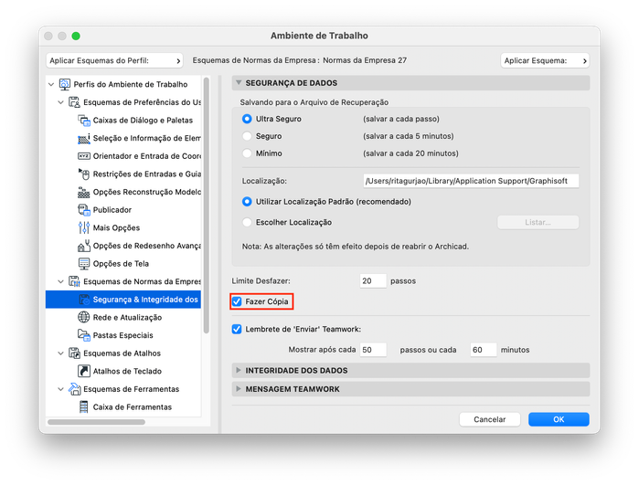This screenshot has height=485, width=639.
Task: Open Atalhos de Teclado settings
Action: [x=127, y=371]
